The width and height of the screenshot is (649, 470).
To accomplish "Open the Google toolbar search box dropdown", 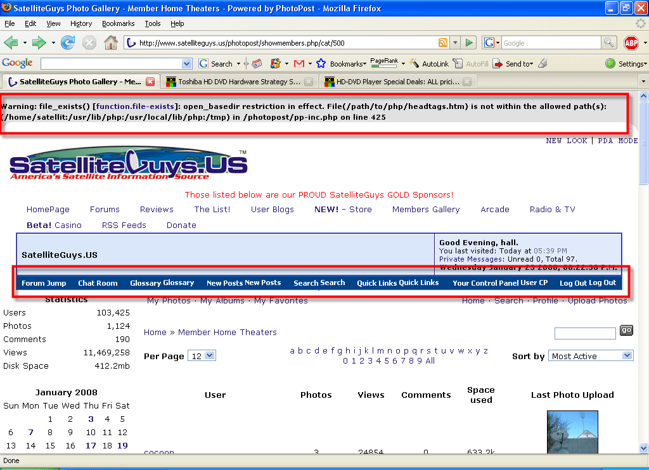I will coord(187,64).
